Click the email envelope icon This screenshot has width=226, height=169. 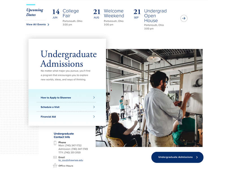(x=55, y=157)
